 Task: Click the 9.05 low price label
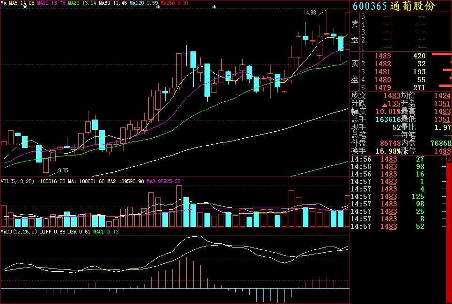63,170
